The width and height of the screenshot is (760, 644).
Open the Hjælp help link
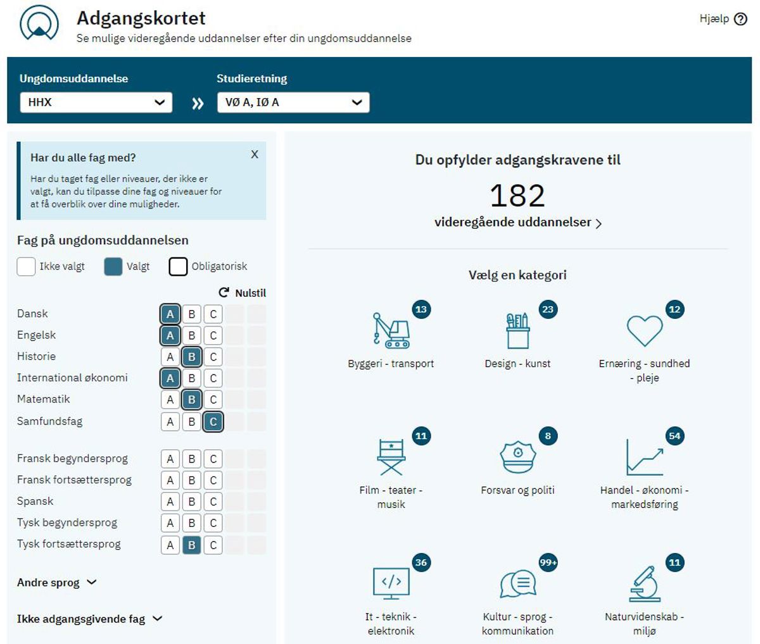pyautogui.click(x=723, y=19)
